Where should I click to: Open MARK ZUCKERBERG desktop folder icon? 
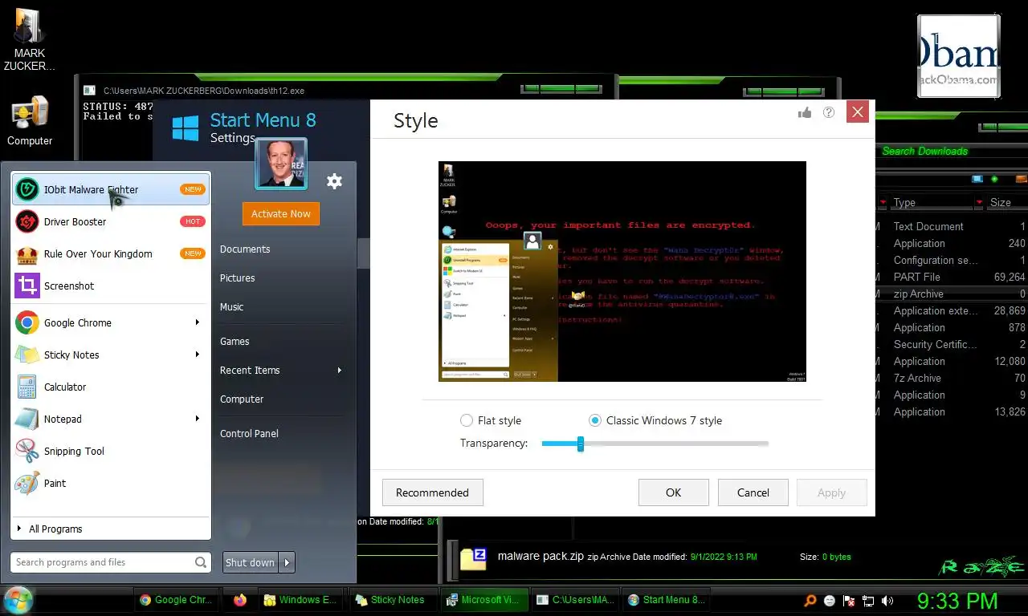pos(30,40)
